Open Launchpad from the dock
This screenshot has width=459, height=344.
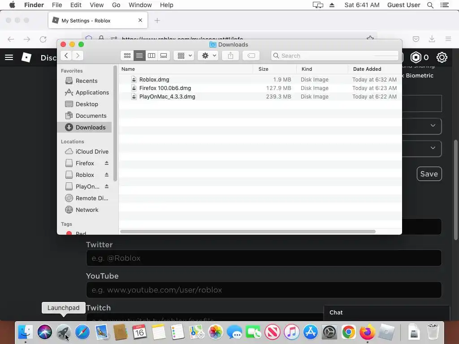64,332
